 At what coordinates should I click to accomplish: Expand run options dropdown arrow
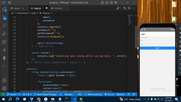pyautogui.click(x=121, y=8)
